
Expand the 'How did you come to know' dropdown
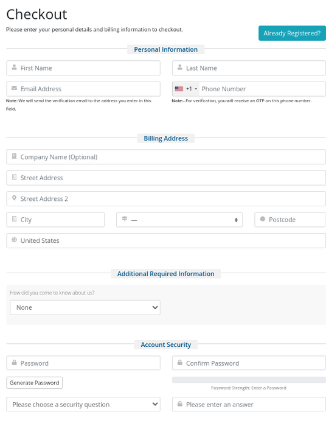point(85,307)
